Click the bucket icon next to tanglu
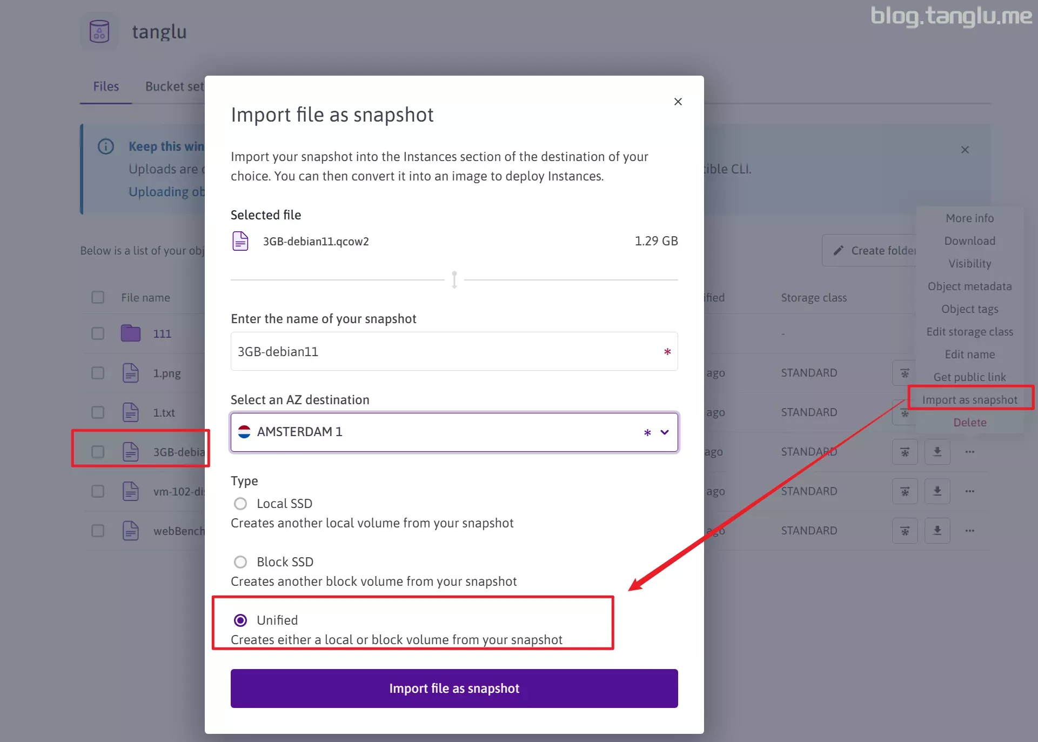1038x742 pixels. click(99, 32)
